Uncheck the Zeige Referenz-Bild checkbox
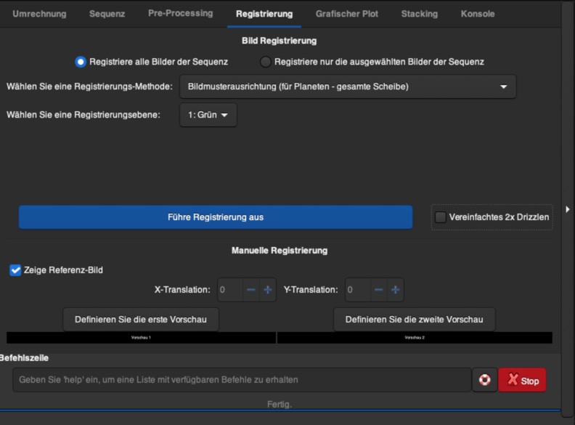The image size is (575, 425). [15, 270]
